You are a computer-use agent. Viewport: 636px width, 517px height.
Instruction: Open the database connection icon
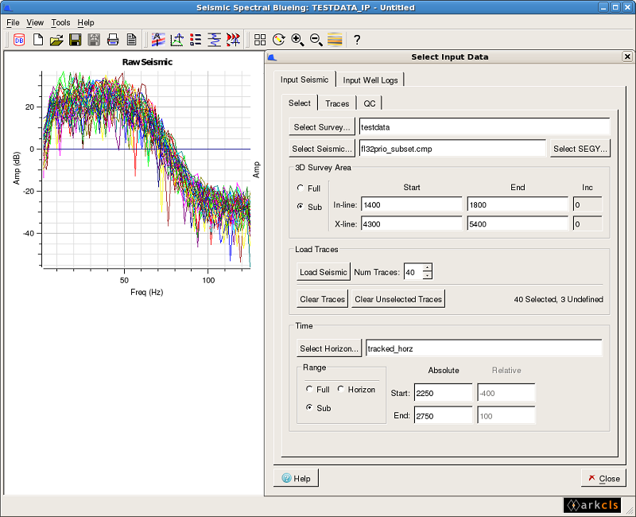(19, 39)
